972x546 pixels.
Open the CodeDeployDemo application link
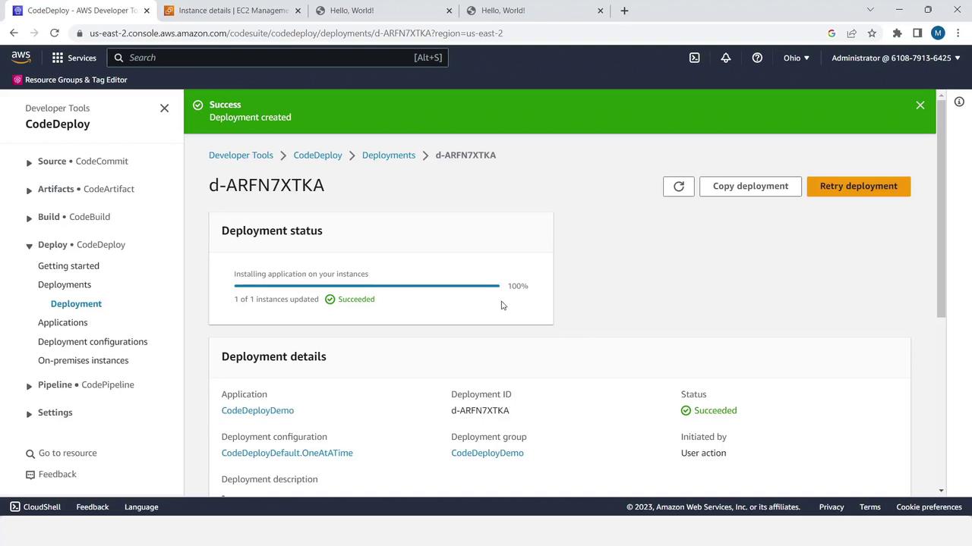(x=257, y=410)
